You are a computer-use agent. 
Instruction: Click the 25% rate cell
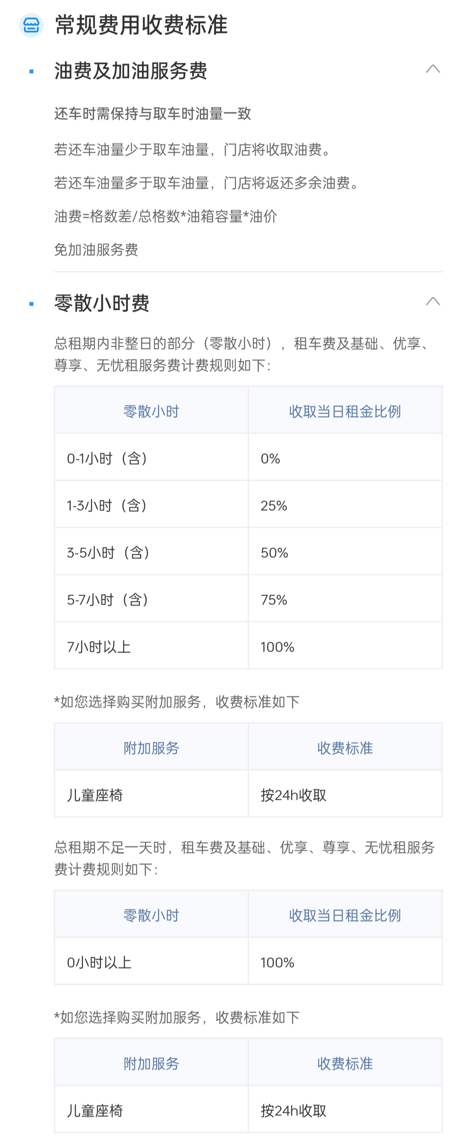[x=345, y=505]
